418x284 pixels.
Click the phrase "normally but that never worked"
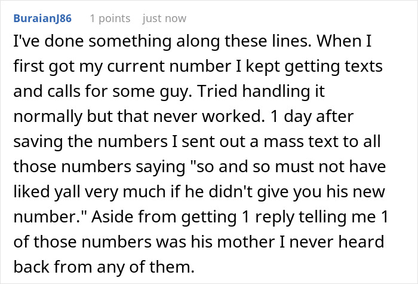pos(138,117)
